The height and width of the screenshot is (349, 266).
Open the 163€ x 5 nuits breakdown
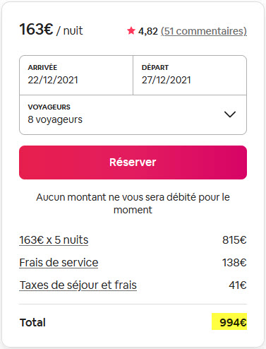54,240
